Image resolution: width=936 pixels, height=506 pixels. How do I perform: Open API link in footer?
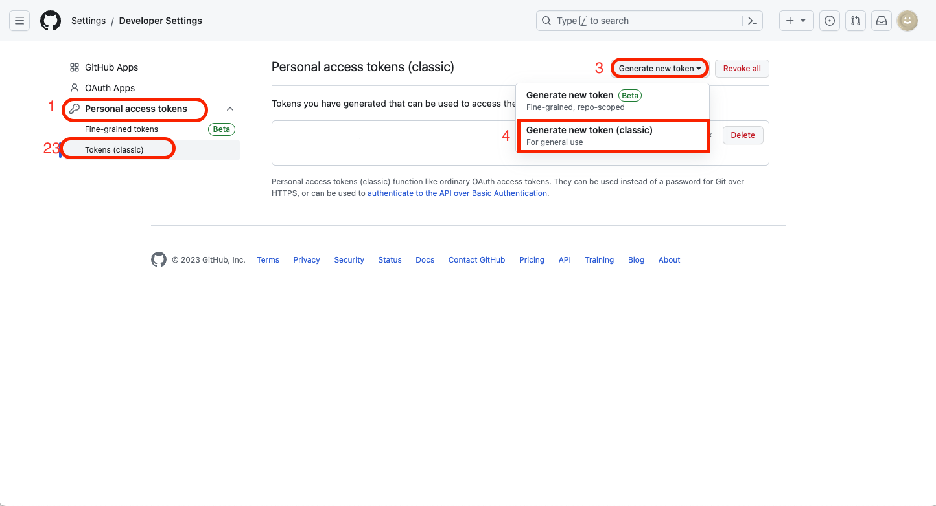click(565, 260)
